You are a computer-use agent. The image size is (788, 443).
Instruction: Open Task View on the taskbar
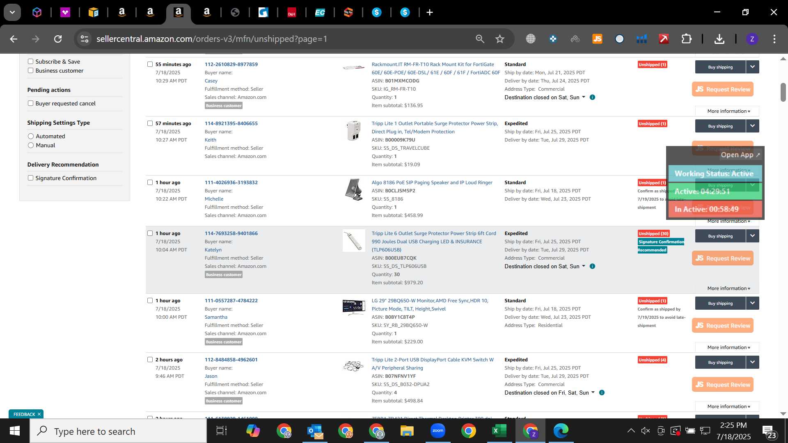point(222,431)
